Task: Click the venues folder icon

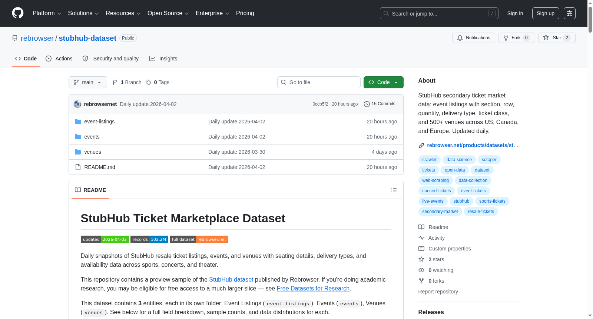Action: click(78, 152)
